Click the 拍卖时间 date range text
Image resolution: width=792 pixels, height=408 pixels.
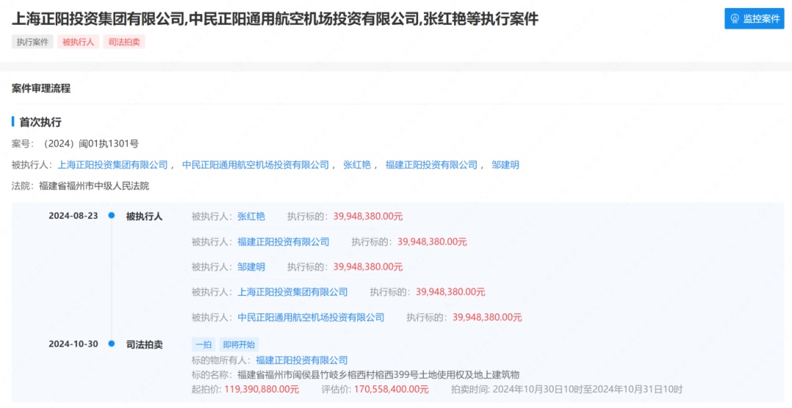(x=587, y=390)
